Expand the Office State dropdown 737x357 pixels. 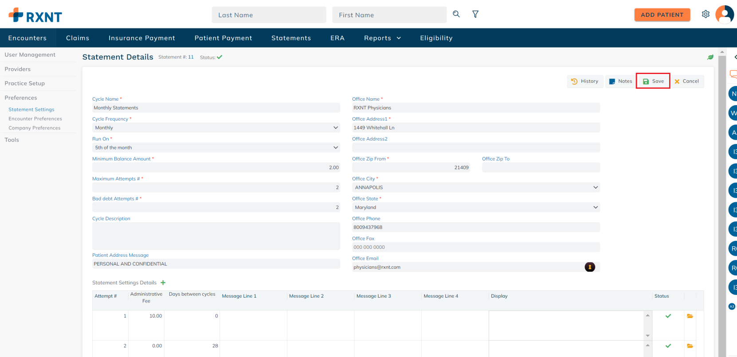475,208
